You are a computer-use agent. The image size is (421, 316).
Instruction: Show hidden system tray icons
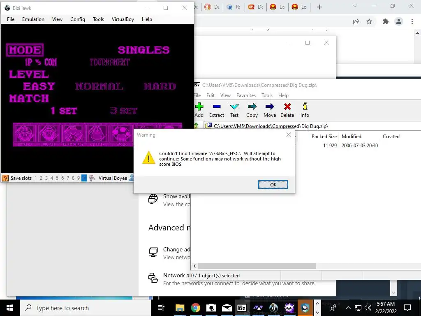click(348, 308)
